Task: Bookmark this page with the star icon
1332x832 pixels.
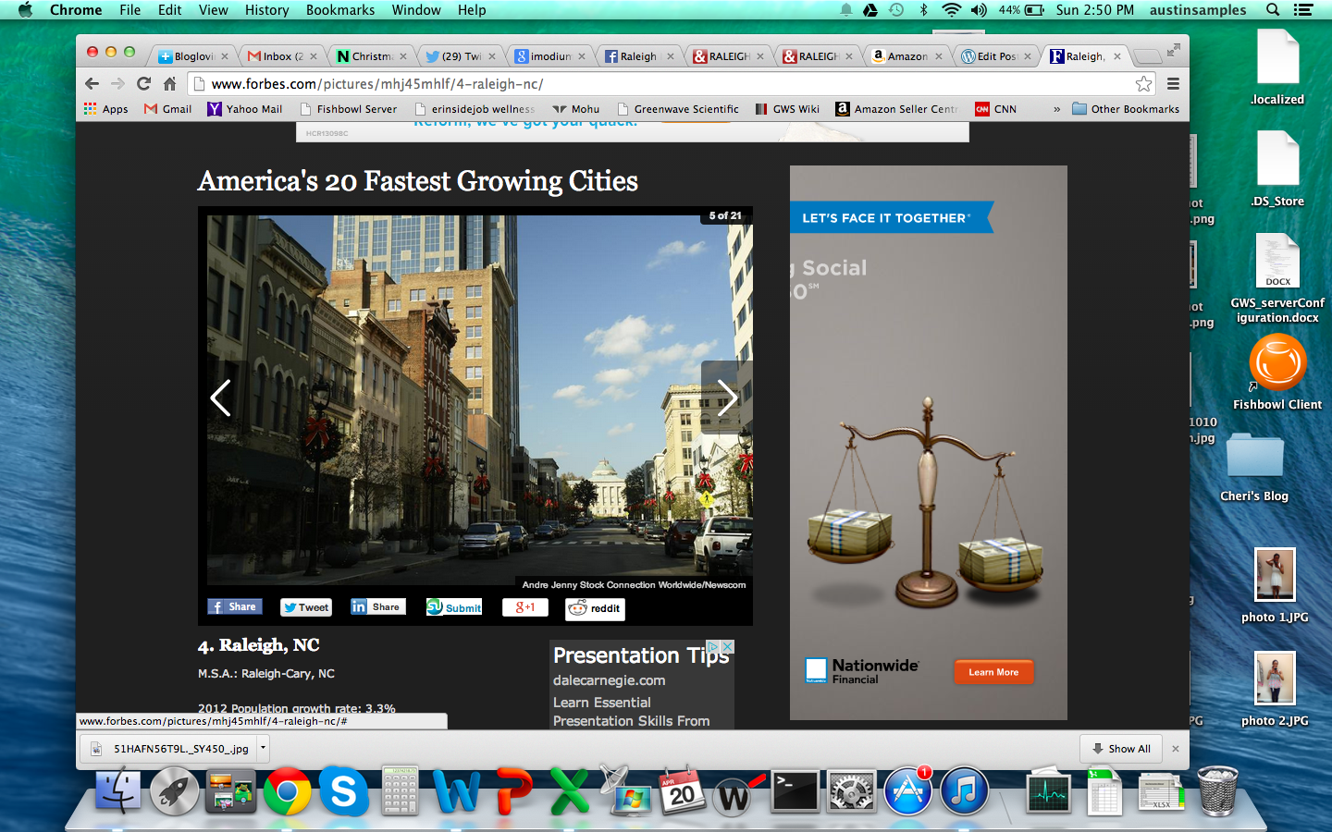Action: point(1143,84)
